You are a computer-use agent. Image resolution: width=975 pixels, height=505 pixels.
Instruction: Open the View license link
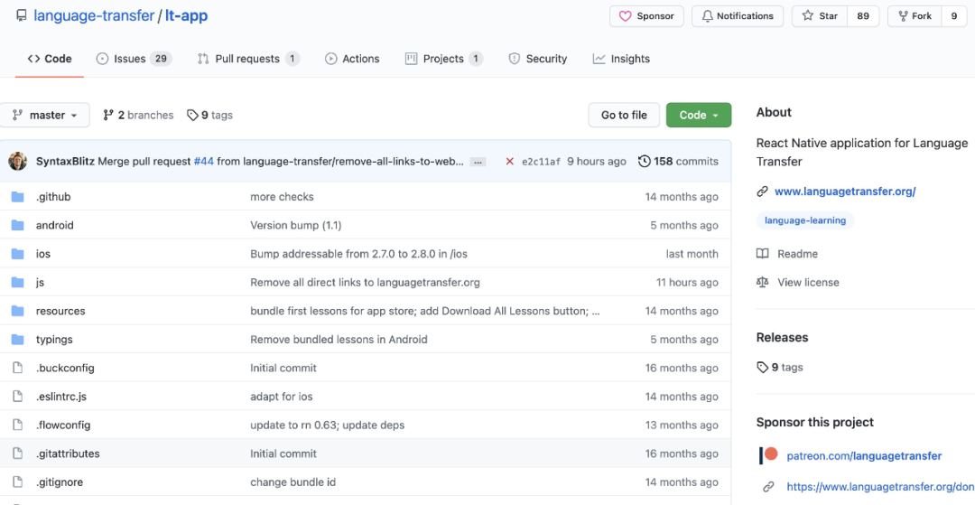pyautogui.click(x=797, y=283)
